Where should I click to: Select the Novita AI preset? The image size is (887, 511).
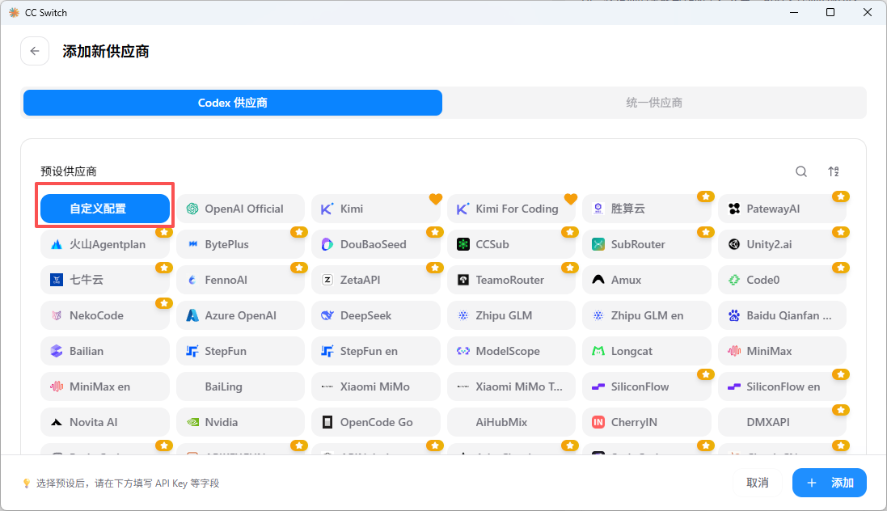tap(104, 422)
